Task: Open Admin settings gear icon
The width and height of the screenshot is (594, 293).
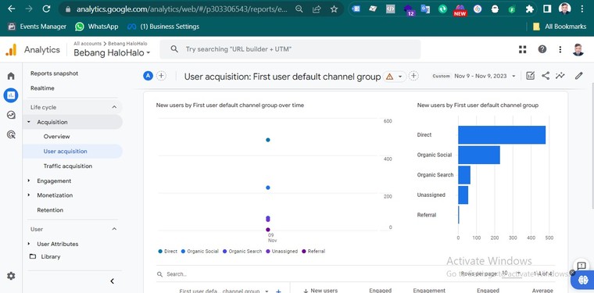Action: 11,276
